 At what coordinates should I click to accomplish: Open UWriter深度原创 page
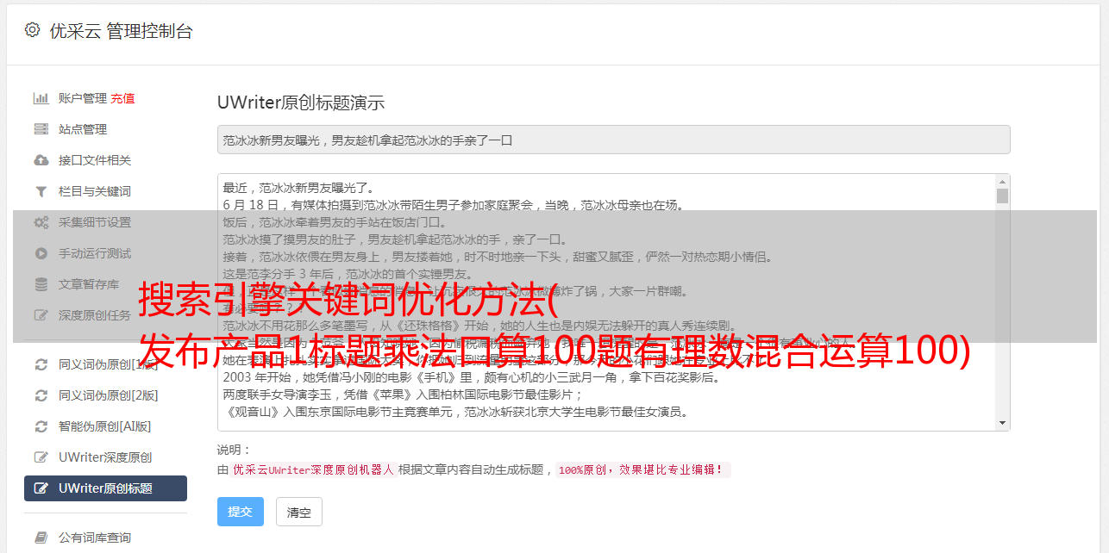(105, 457)
